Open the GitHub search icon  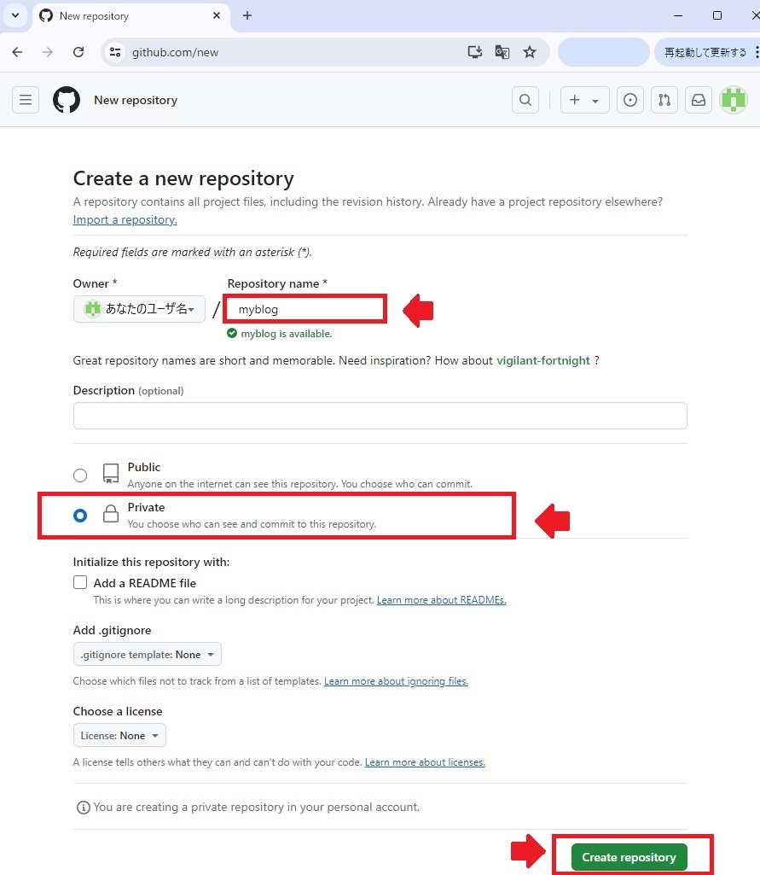[x=525, y=100]
